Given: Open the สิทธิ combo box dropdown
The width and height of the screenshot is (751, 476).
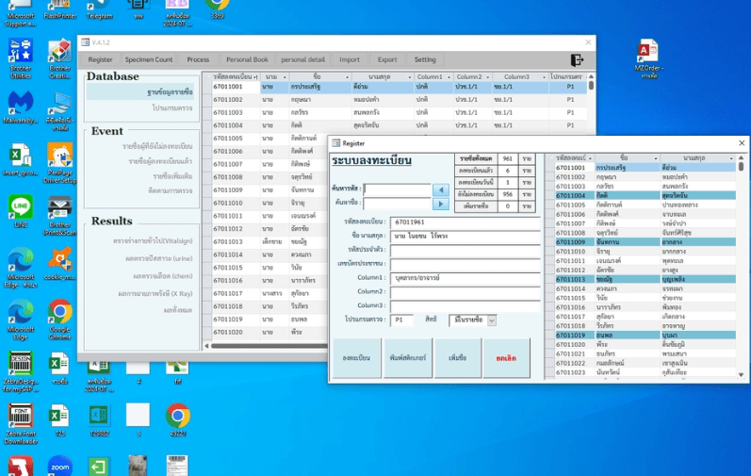Looking at the screenshot, I should click(x=492, y=320).
